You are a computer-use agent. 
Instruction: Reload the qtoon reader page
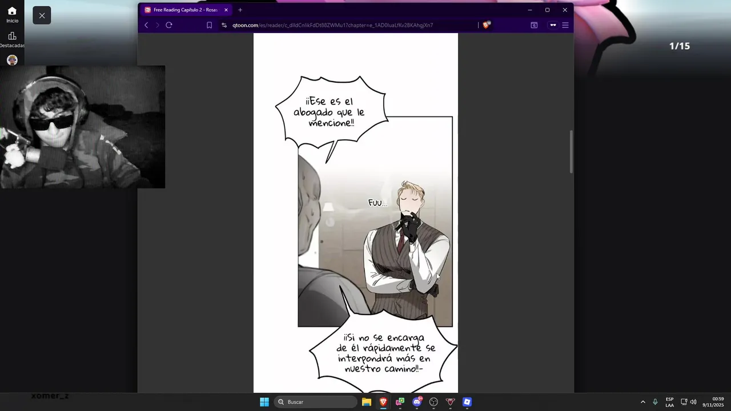(169, 25)
